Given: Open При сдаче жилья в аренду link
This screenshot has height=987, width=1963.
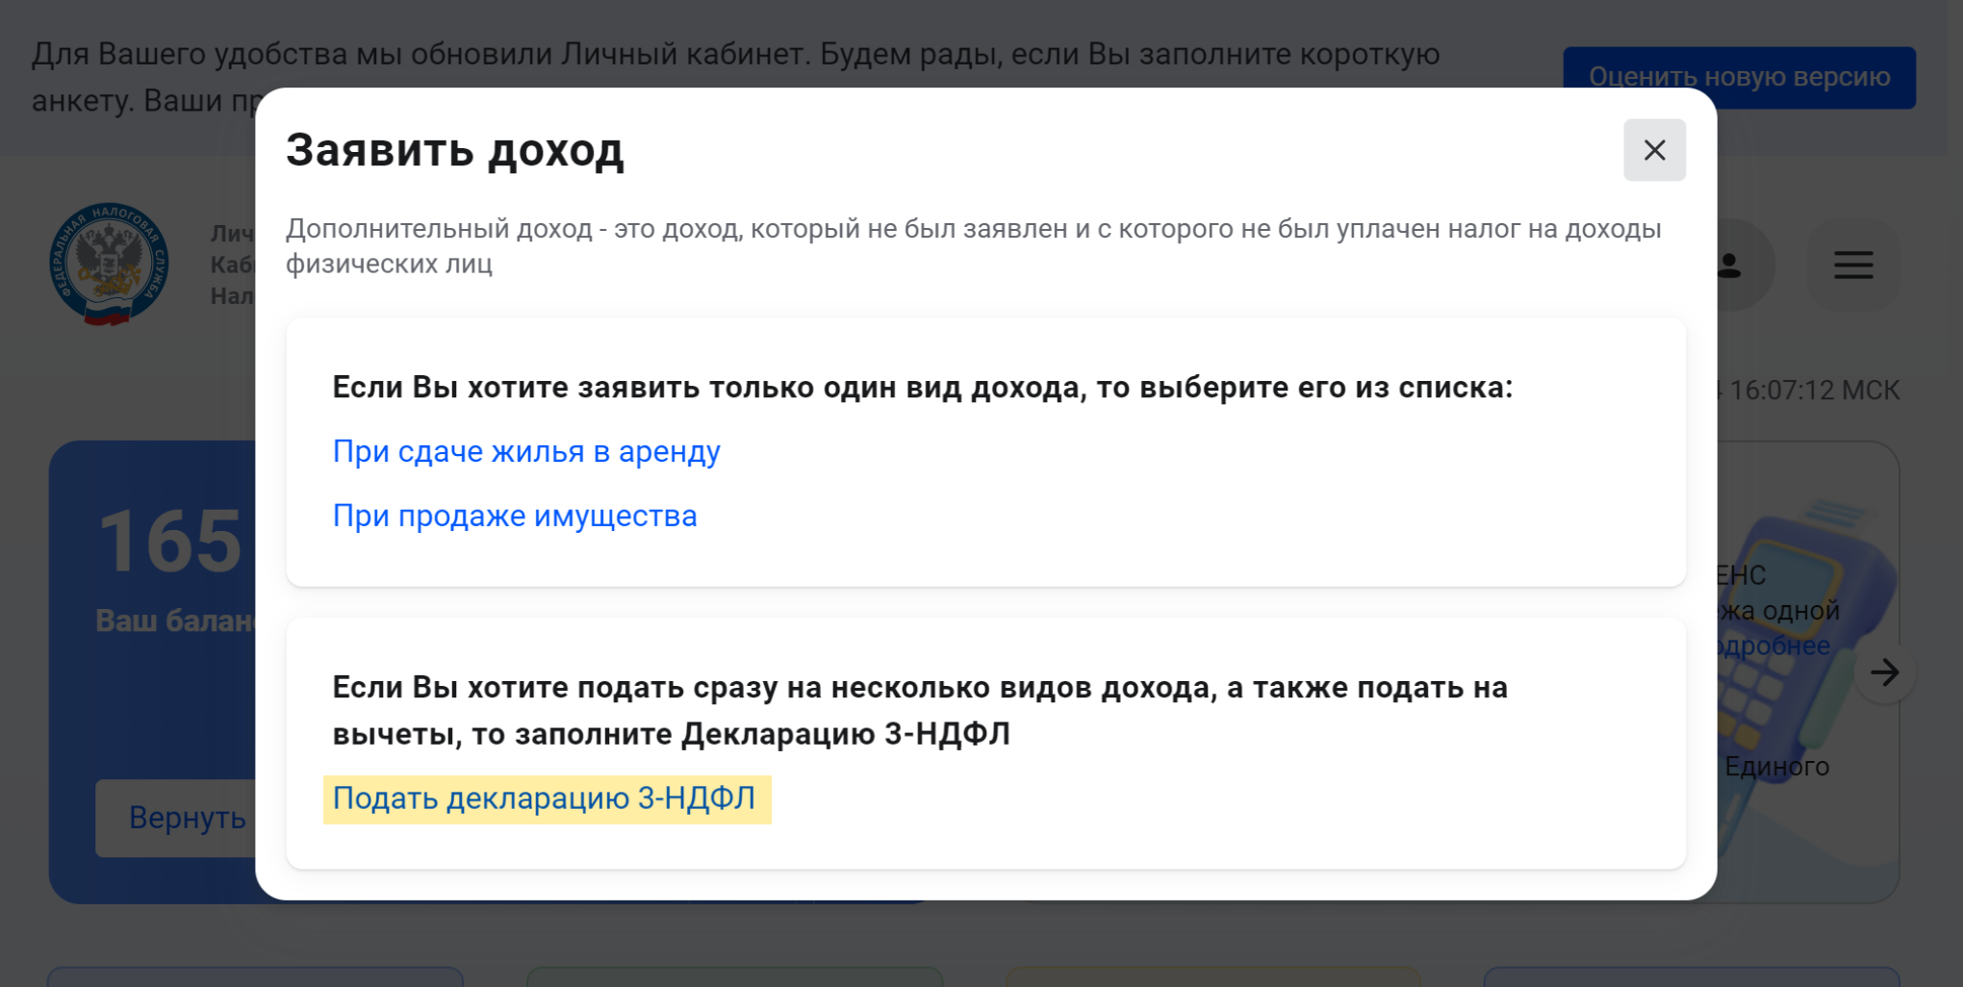Looking at the screenshot, I should [526, 451].
